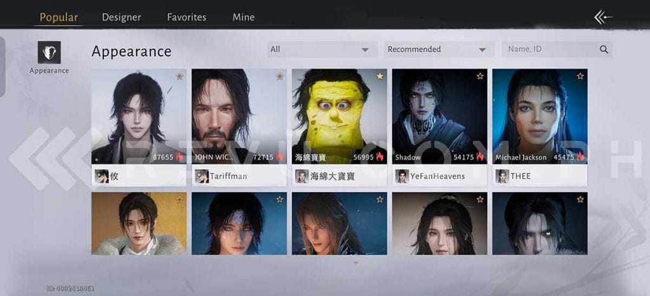
Task: Click YeFanHeavens creator avatar icon
Action: coord(401,176)
